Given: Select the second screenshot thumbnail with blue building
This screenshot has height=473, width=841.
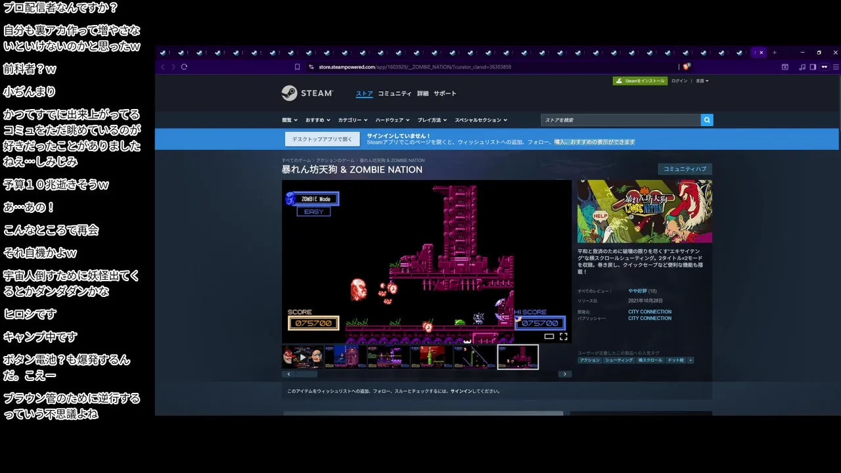Looking at the screenshot, I should pos(346,357).
